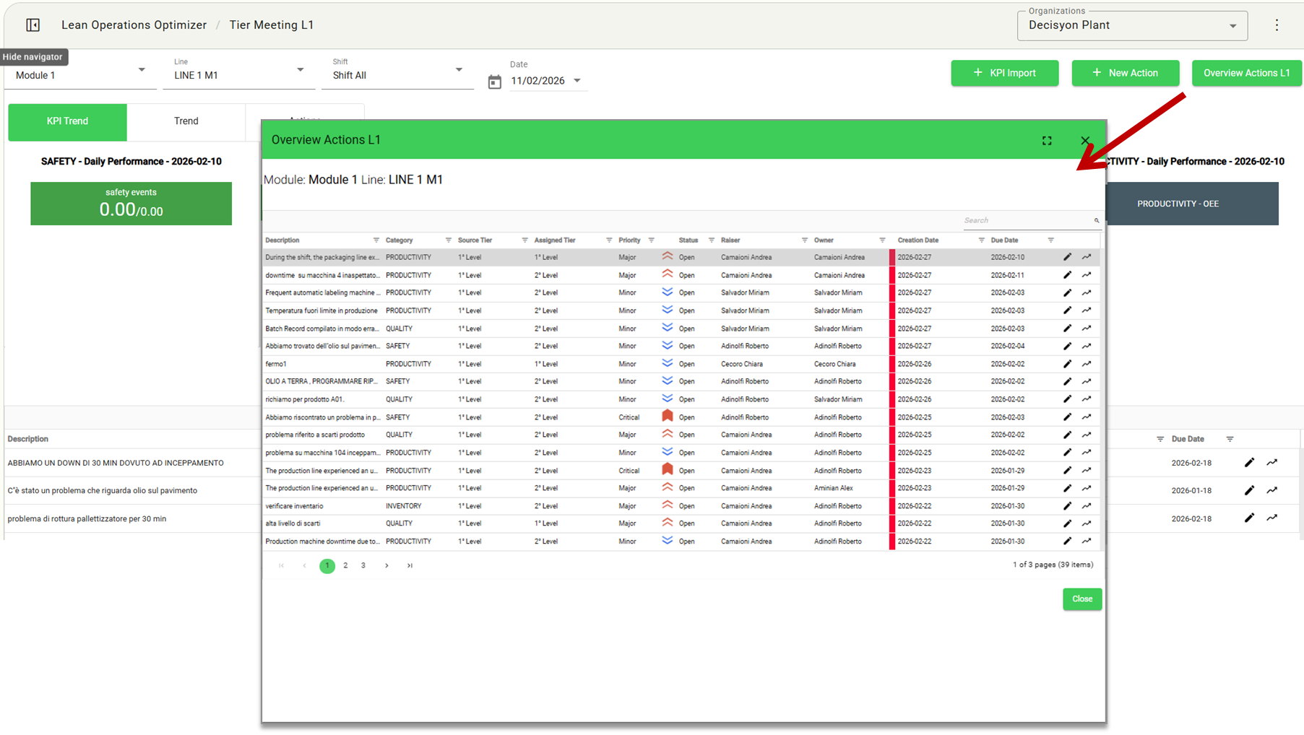This screenshot has height=735, width=1304.
Task: Jump to last page of results
Action: [x=410, y=565]
